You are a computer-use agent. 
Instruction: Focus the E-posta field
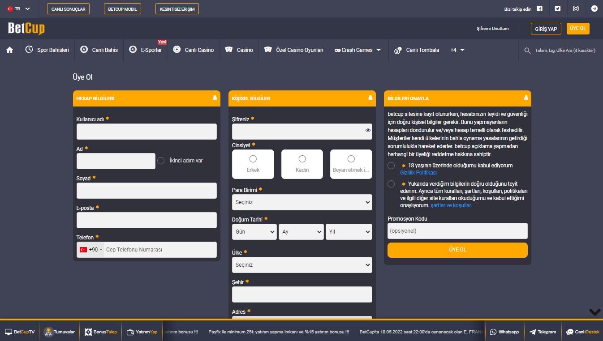(146, 220)
